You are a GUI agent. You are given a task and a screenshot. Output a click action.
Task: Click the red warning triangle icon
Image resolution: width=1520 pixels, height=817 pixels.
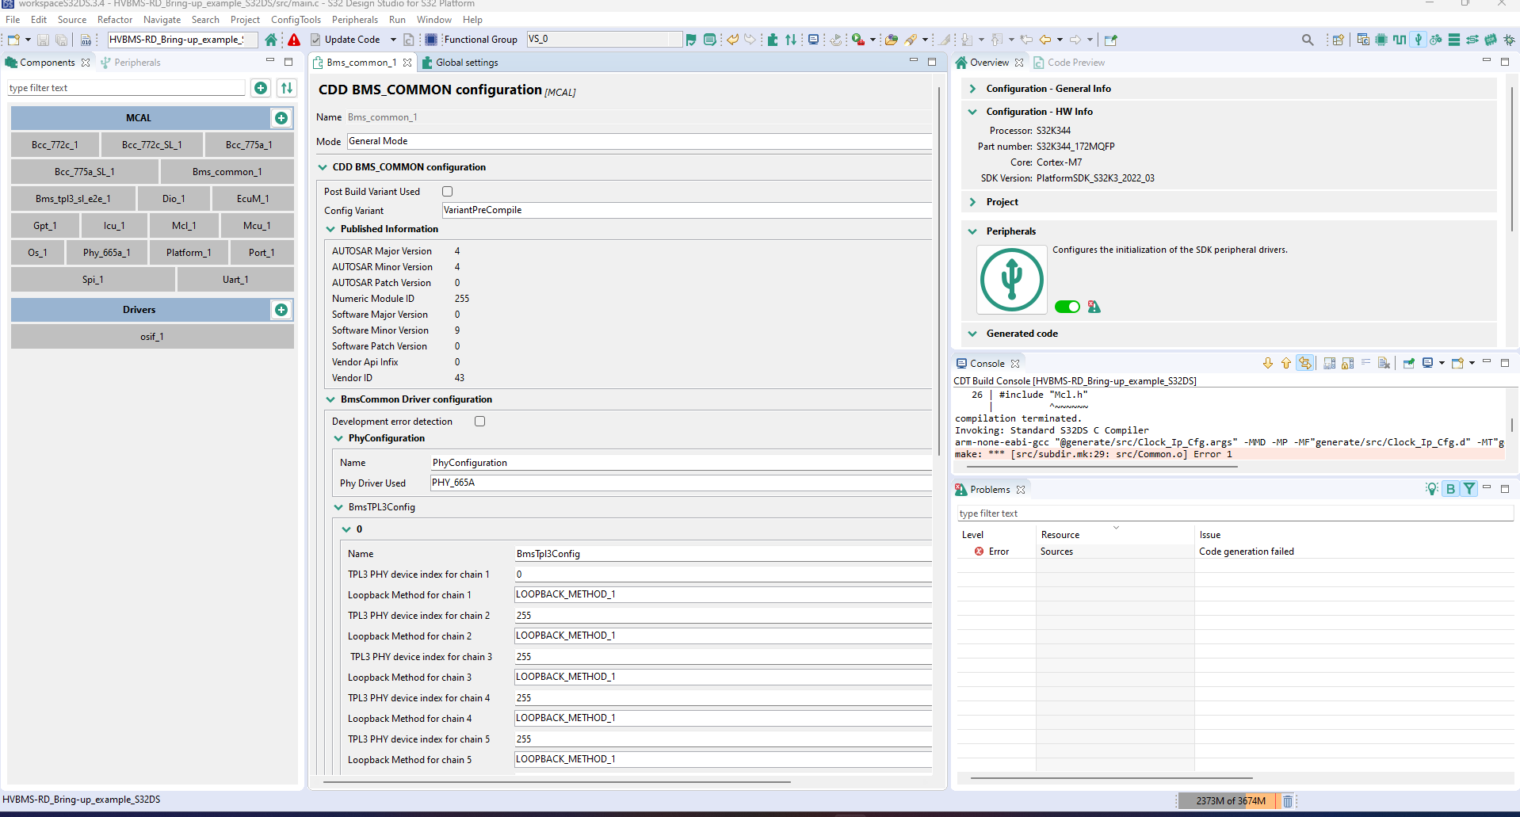pos(294,40)
